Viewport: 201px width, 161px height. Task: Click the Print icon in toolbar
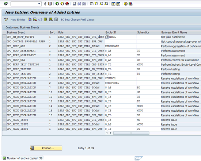click(74, 4)
